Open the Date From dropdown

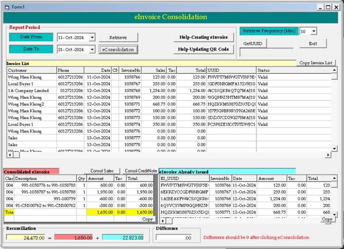(x=92, y=38)
